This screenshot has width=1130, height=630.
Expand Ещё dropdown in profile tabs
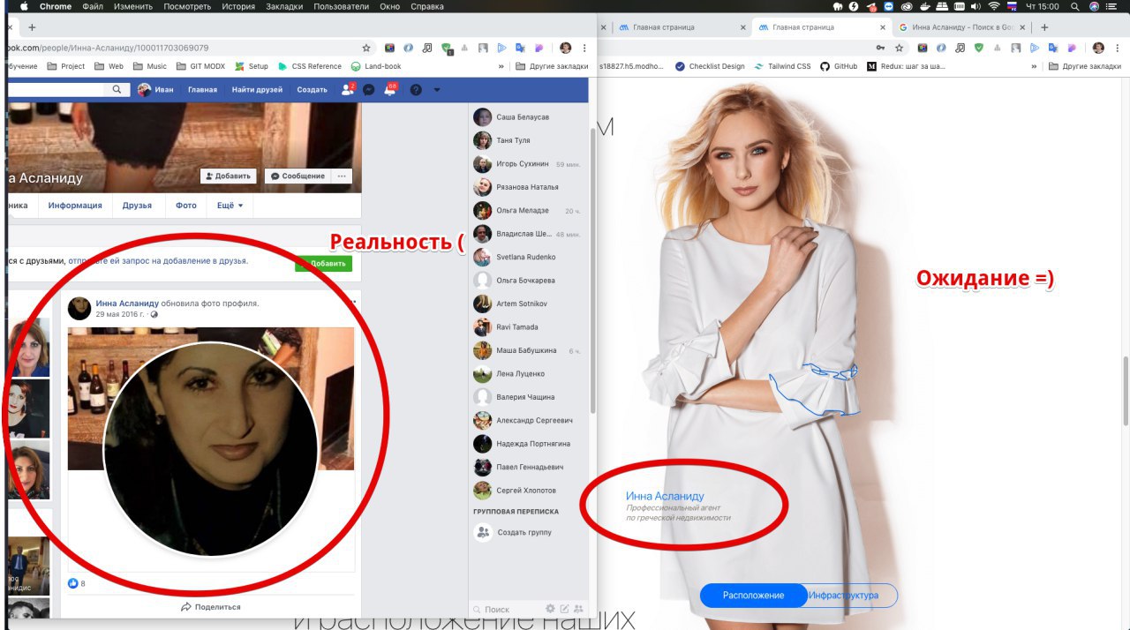(x=230, y=206)
